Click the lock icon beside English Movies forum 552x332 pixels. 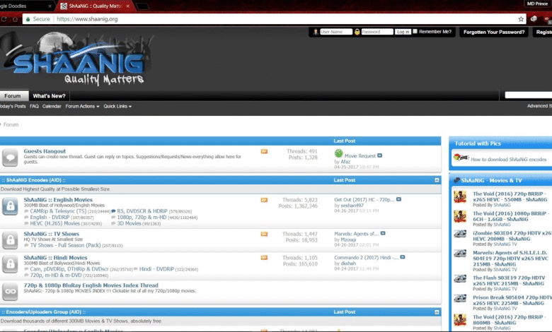tap(10, 206)
